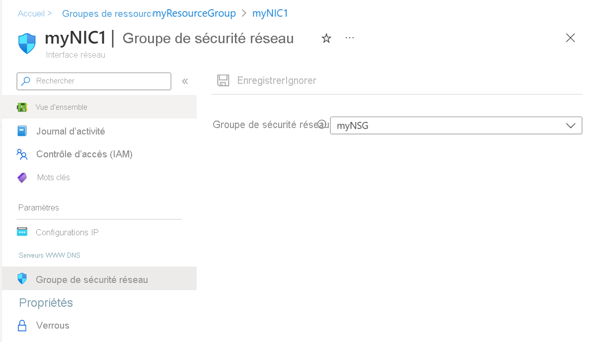This screenshot has height=342, width=596.
Task: Click the info icon beside Groupe de sécurité réseau
Action: [x=323, y=124]
